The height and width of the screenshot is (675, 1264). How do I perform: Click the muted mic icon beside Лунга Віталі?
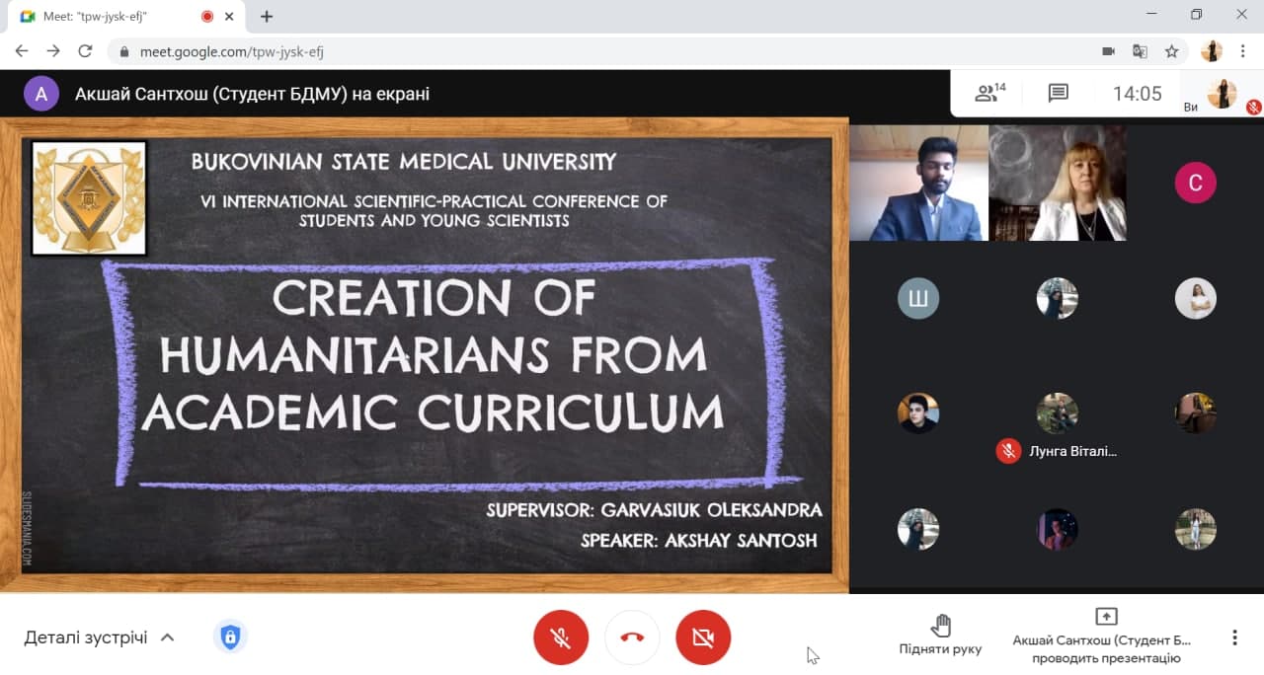[x=1008, y=451]
